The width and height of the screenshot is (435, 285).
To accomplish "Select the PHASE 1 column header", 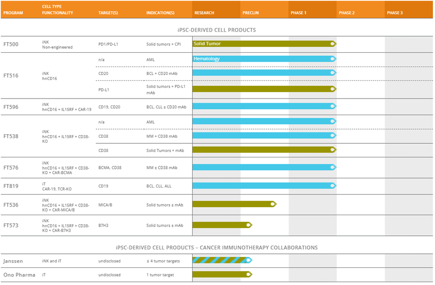I will pyautogui.click(x=299, y=13).
